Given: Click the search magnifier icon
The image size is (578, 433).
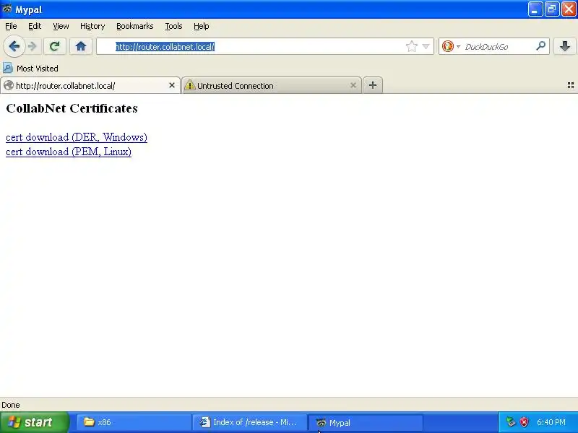Looking at the screenshot, I should pyautogui.click(x=540, y=46).
